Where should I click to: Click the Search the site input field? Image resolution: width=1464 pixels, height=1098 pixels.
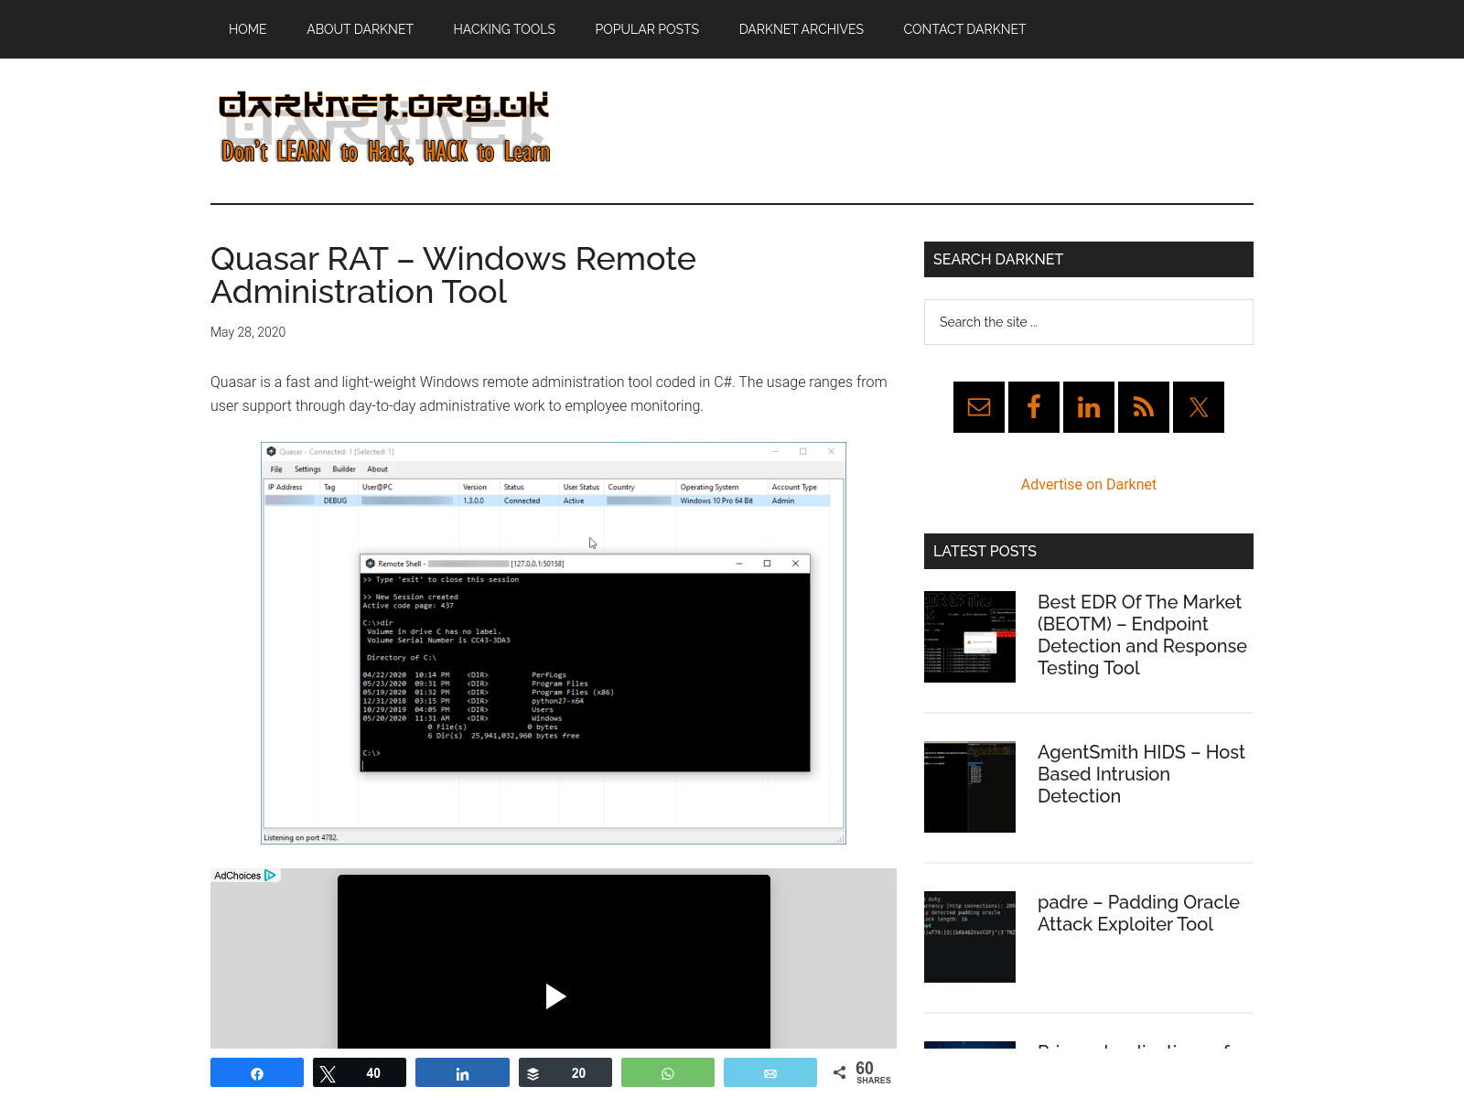coord(1089,322)
